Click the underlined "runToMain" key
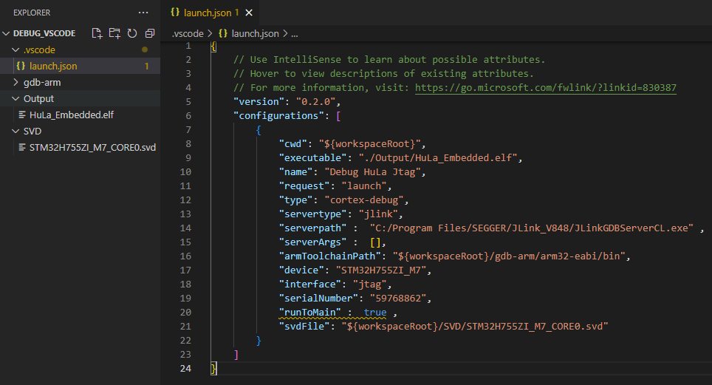Viewport: 712px width, 385px height. [x=310, y=313]
